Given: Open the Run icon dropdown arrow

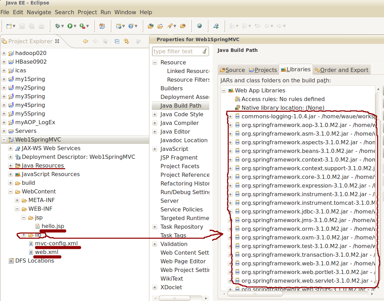Looking at the screenshot, I should point(75,26).
